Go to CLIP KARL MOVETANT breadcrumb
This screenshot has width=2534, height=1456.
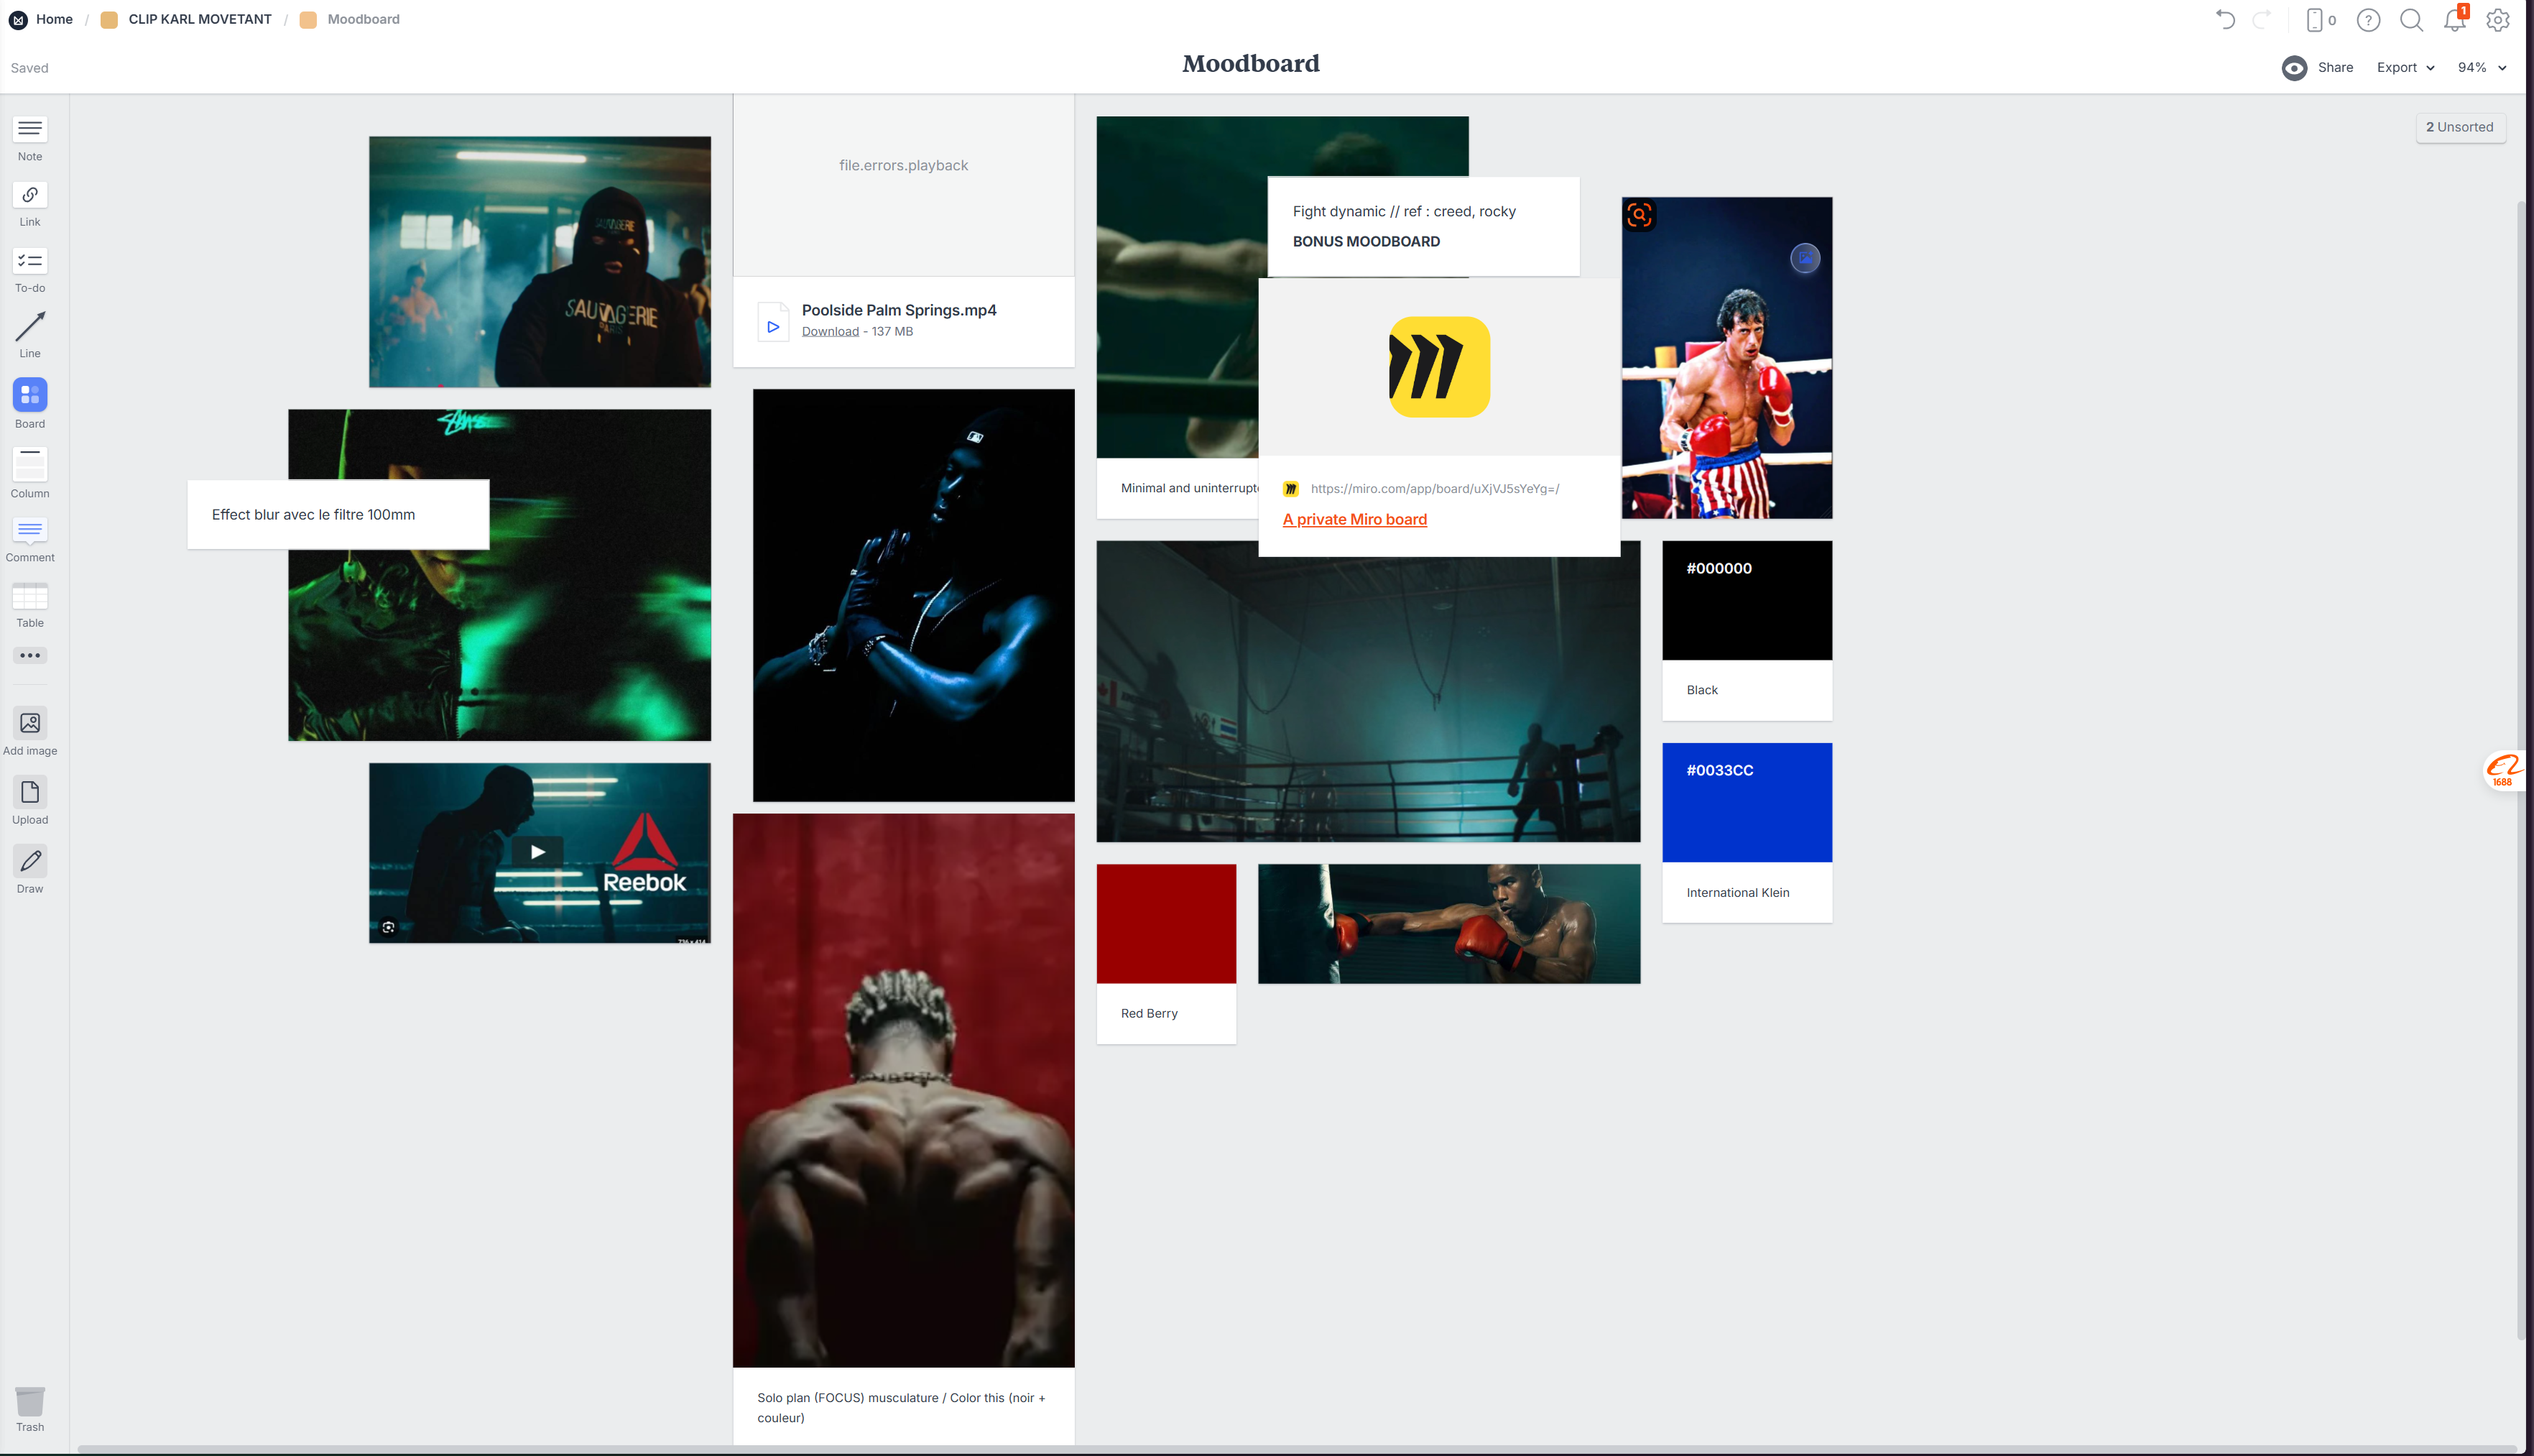point(199,19)
